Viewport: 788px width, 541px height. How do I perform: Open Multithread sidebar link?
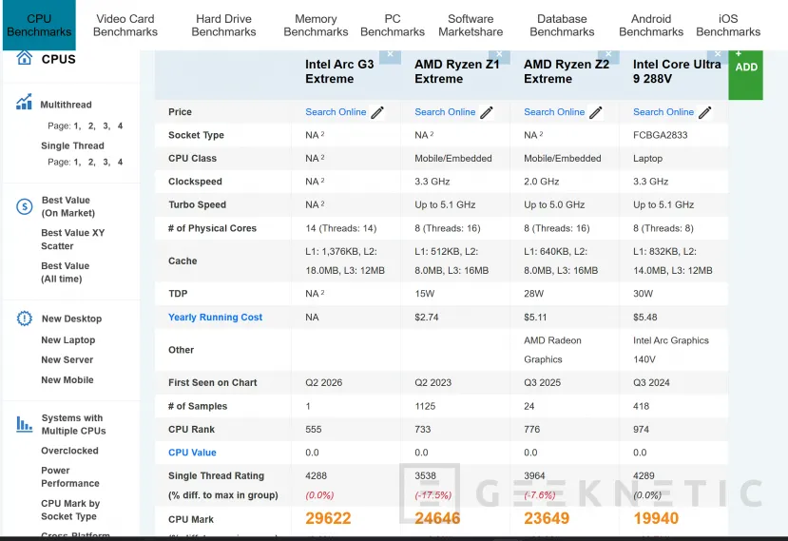coord(66,105)
